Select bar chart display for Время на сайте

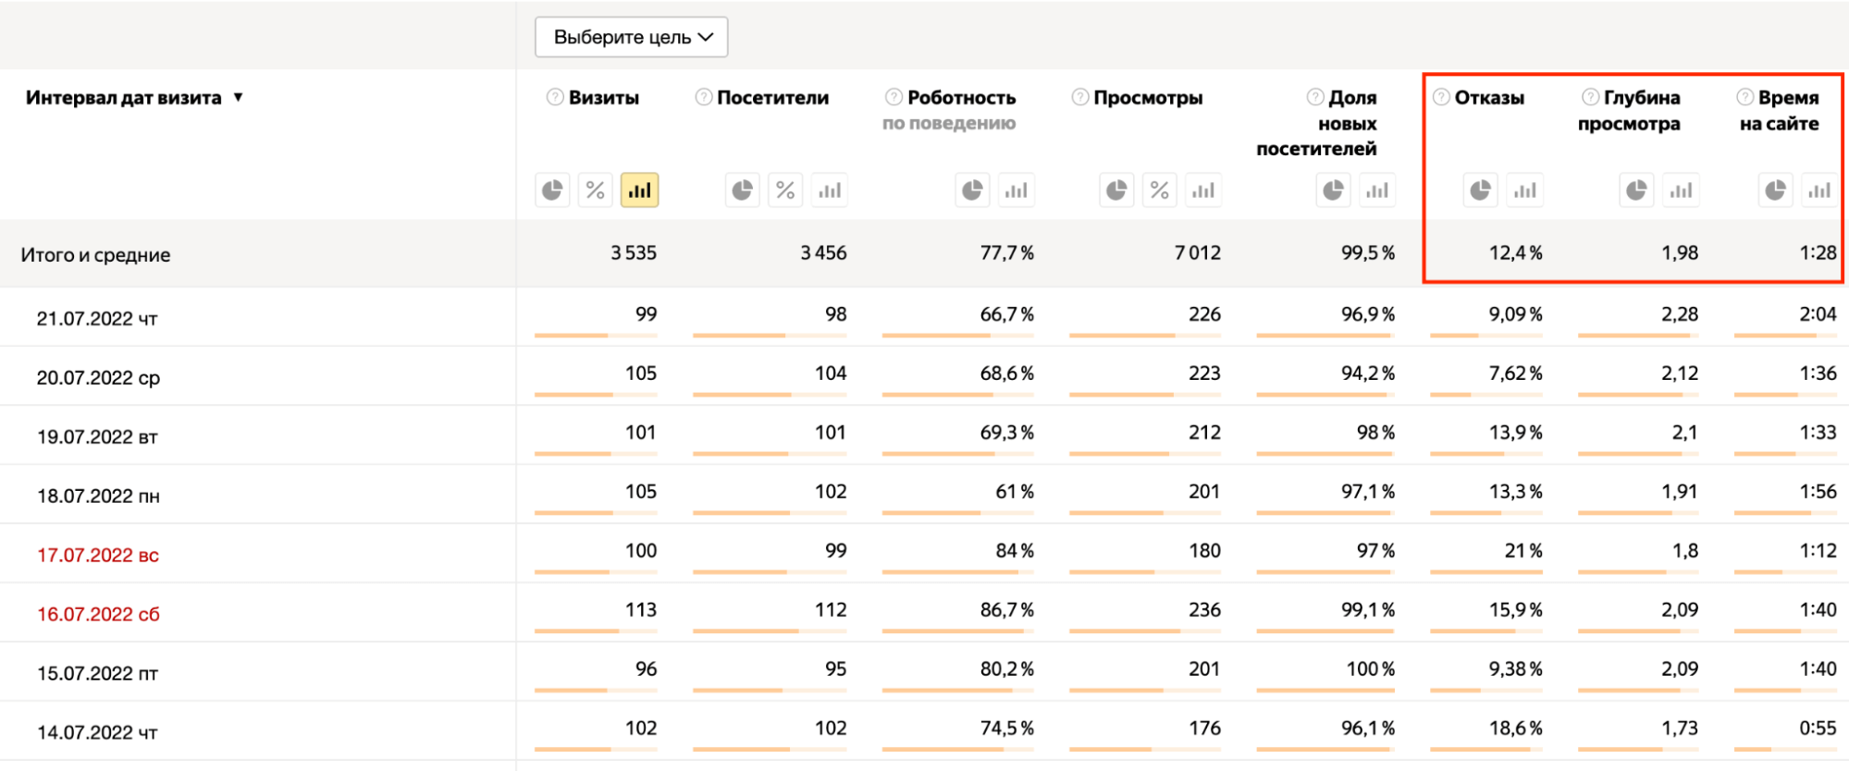tap(1819, 190)
